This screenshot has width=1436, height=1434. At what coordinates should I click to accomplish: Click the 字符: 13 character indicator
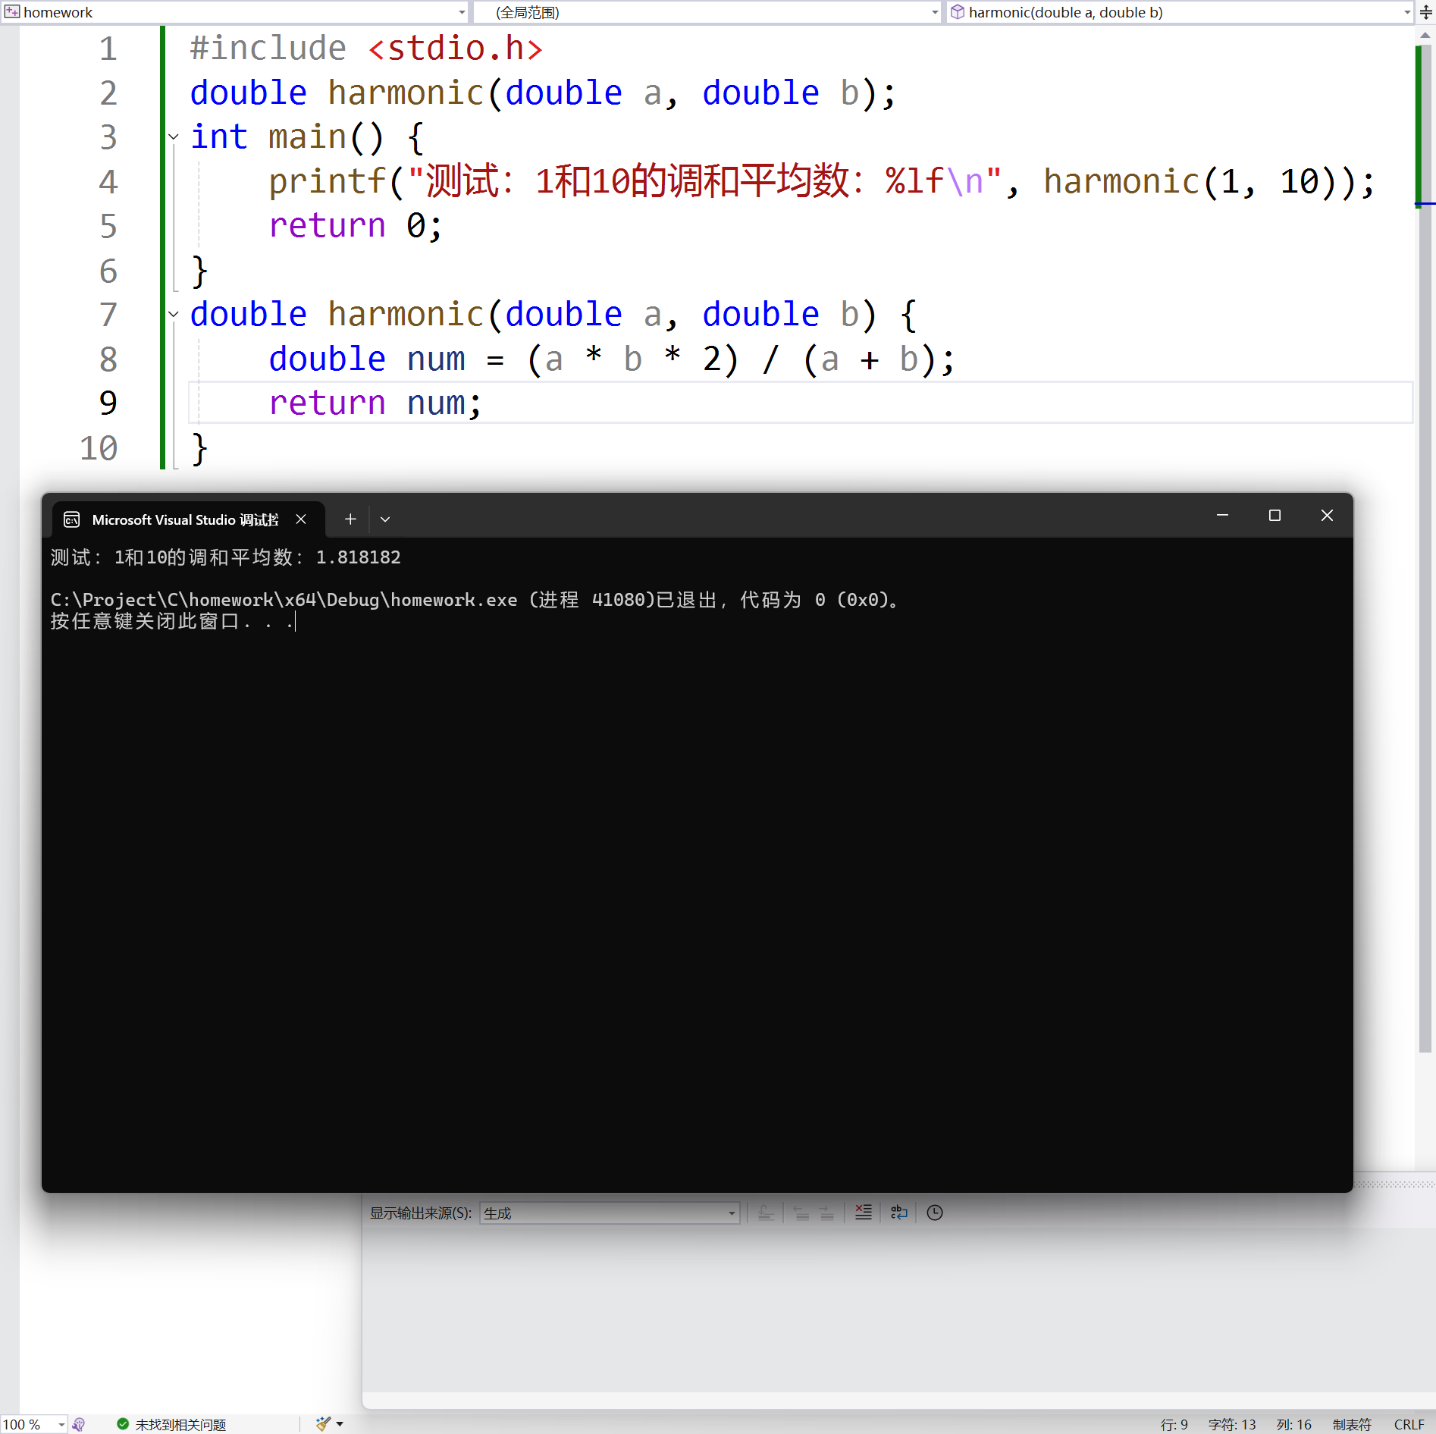[x=1232, y=1425]
